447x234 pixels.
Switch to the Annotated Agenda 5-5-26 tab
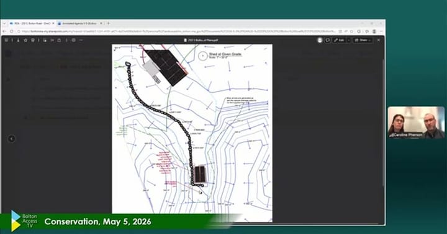coord(80,24)
